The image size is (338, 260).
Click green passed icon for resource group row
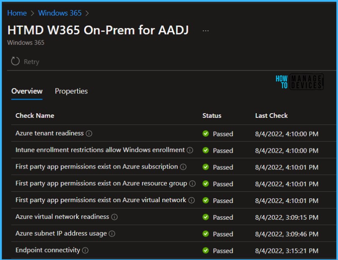(206, 184)
